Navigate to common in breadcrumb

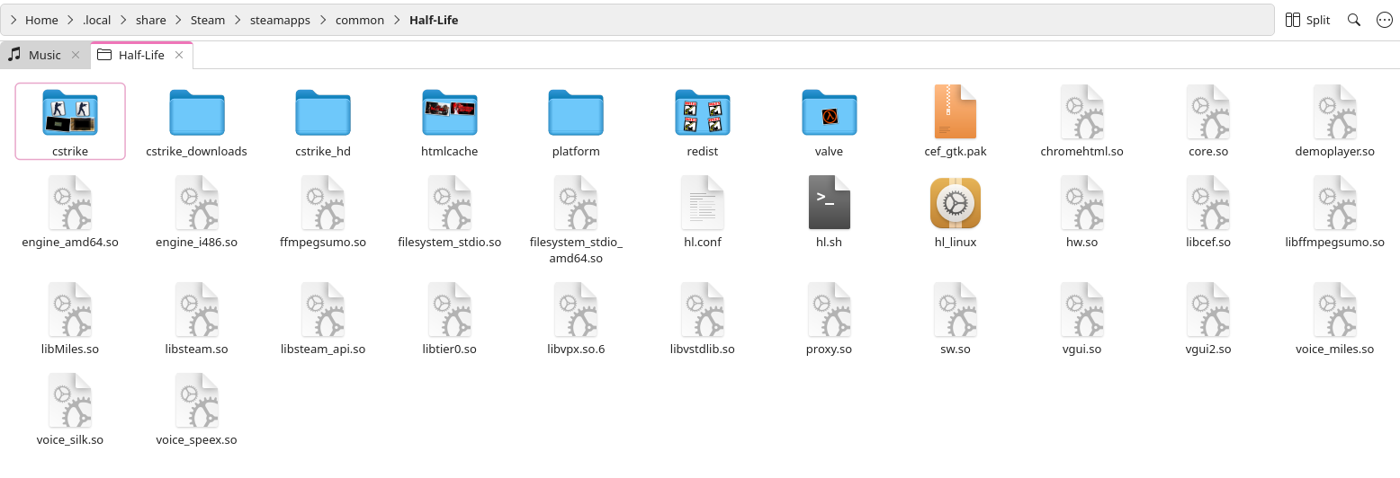(360, 20)
